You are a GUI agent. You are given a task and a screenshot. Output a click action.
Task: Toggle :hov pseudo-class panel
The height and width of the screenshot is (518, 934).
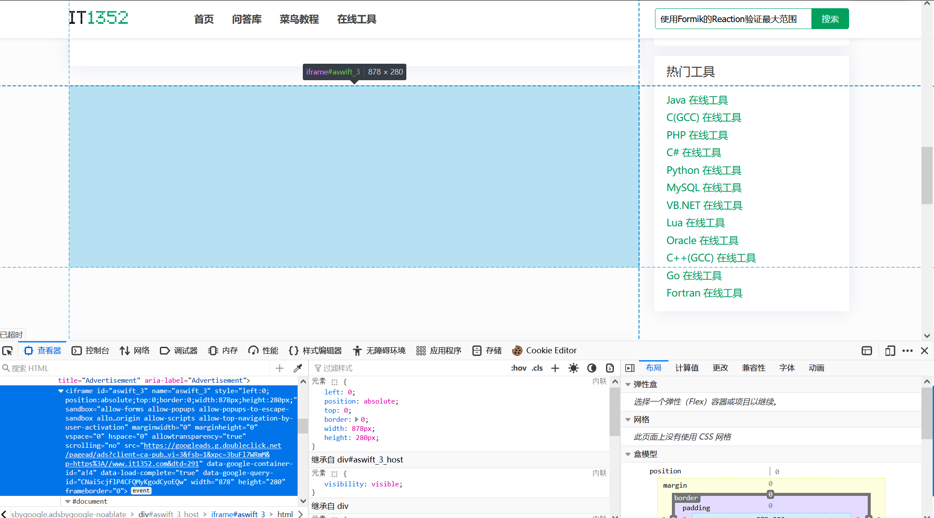click(518, 368)
